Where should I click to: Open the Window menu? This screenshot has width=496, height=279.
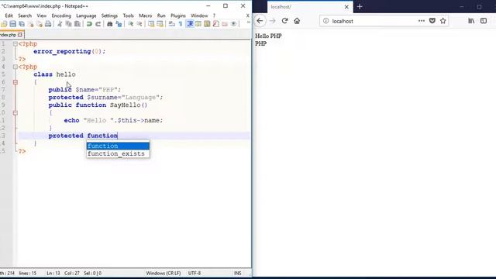point(199,15)
